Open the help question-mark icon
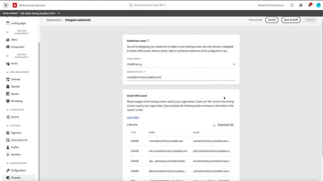This screenshot has width=323, height=181. (301, 5)
